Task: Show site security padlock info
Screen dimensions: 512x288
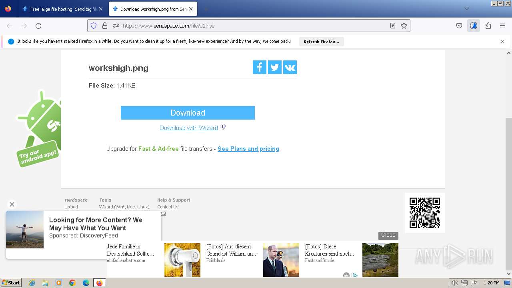Action: pos(105,26)
